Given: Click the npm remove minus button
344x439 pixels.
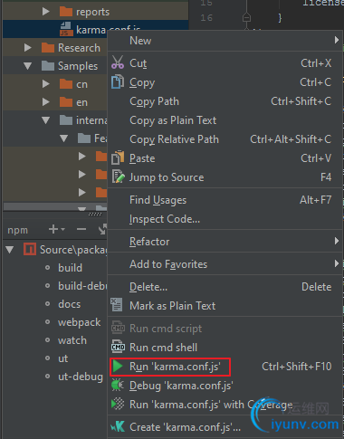Looking at the screenshot, I should (x=81, y=230).
